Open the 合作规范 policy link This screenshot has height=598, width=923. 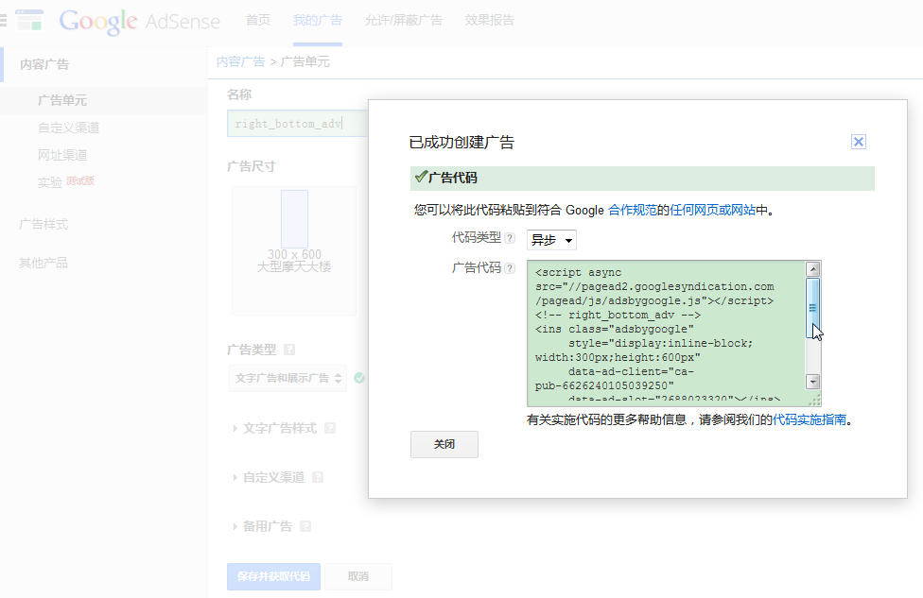[x=633, y=211]
